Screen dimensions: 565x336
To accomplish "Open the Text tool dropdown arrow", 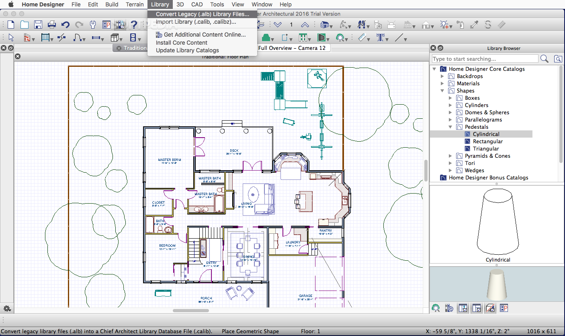I will 388,39.
